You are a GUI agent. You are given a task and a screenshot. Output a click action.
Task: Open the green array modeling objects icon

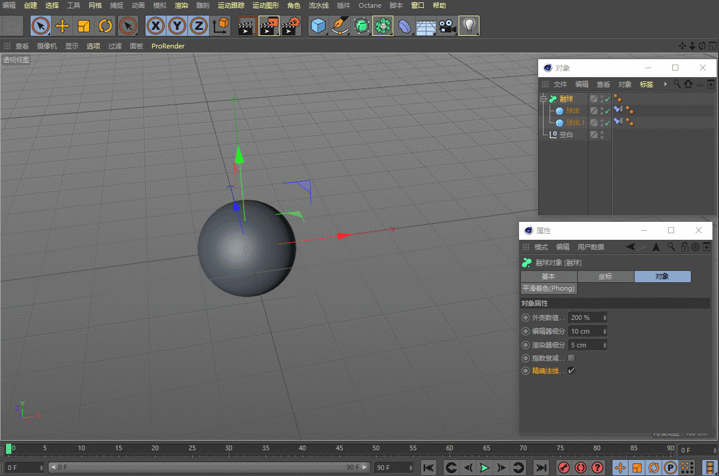coord(383,26)
